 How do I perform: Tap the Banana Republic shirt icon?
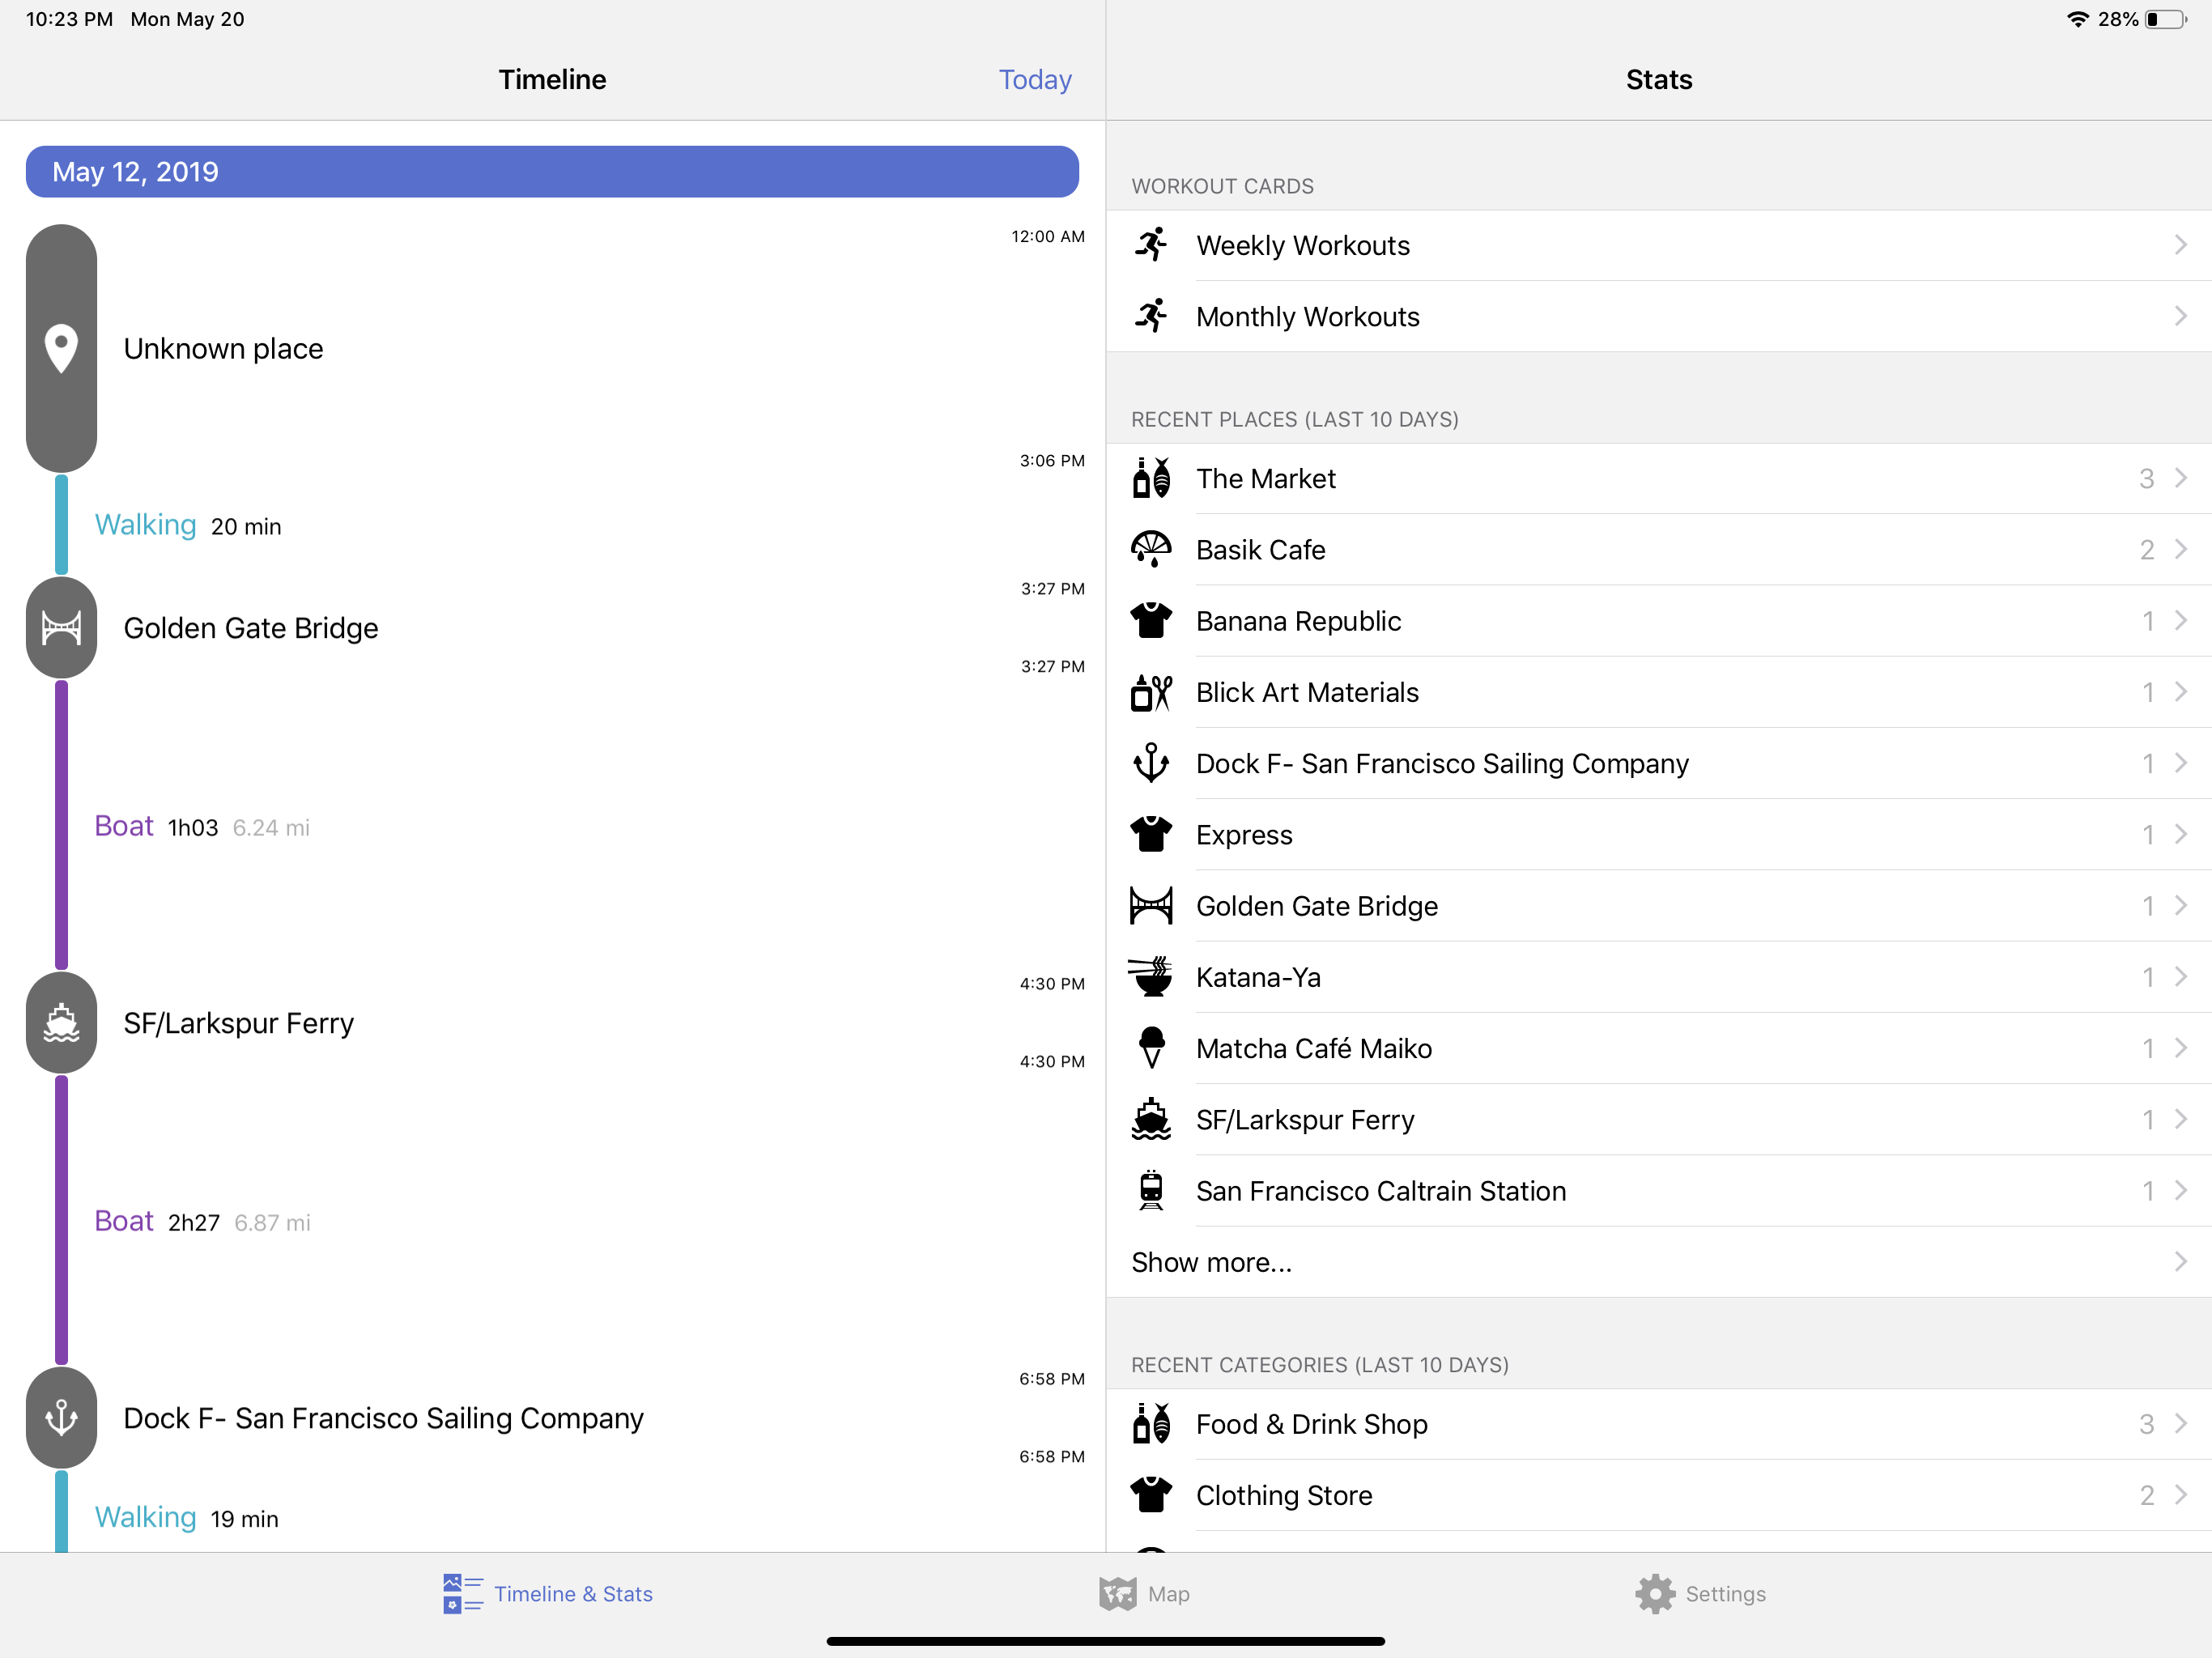click(x=1151, y=621)
